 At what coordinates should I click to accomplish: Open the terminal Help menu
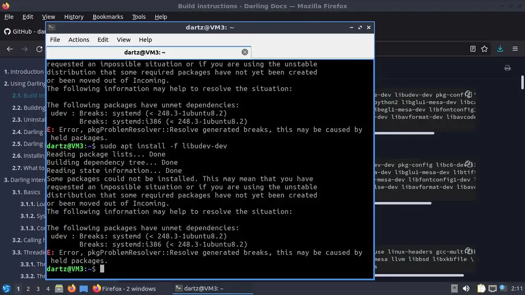click(145, 40)
